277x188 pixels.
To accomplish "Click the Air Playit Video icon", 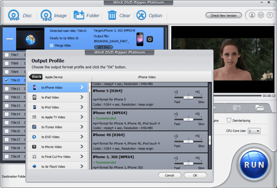I will coord(34,166).
